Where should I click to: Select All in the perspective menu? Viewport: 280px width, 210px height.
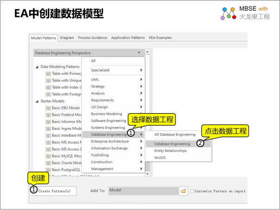point(93,61)
